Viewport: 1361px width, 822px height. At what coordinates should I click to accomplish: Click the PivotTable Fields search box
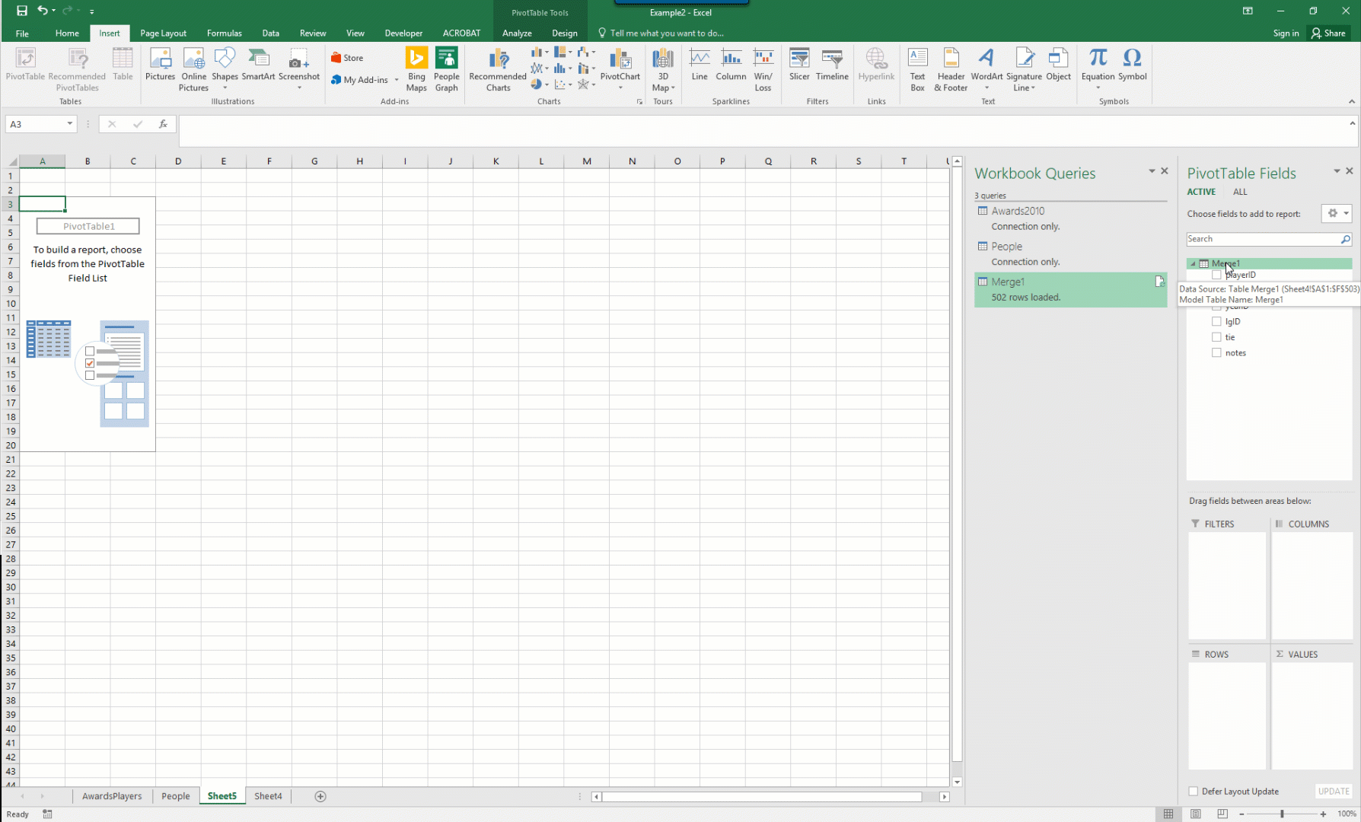pos(1262,239)
